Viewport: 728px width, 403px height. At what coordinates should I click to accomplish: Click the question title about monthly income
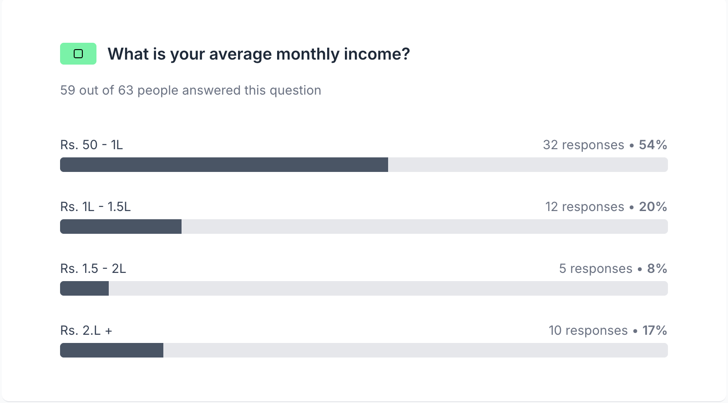pyautogui.click(x=258, y=54)
